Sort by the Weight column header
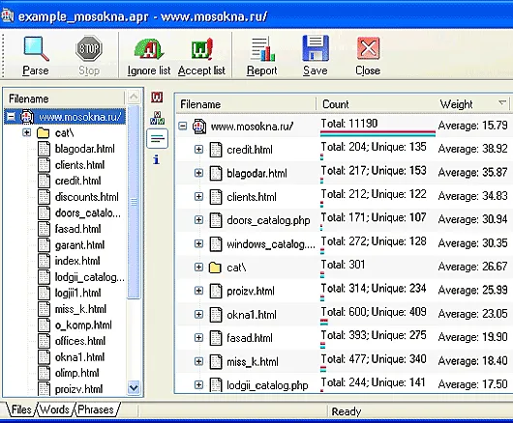Image resolution: width=513 pixels, height=423 pixels. [x=472, y=104]
